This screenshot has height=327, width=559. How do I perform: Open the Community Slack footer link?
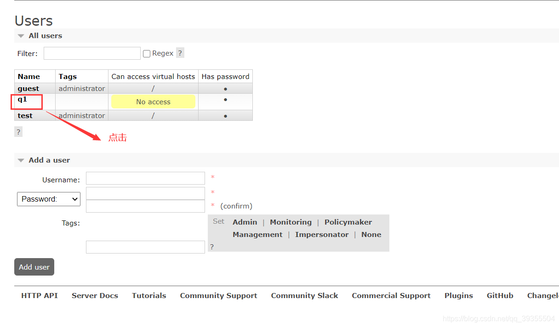[x=304, y=296]
